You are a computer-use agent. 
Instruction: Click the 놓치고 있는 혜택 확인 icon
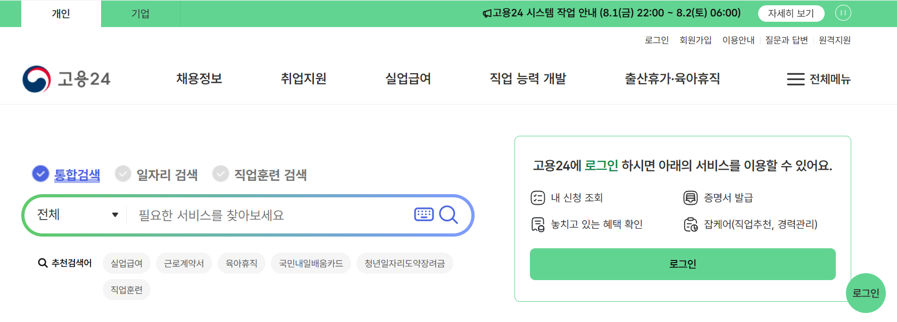click(x=539, y=223)
